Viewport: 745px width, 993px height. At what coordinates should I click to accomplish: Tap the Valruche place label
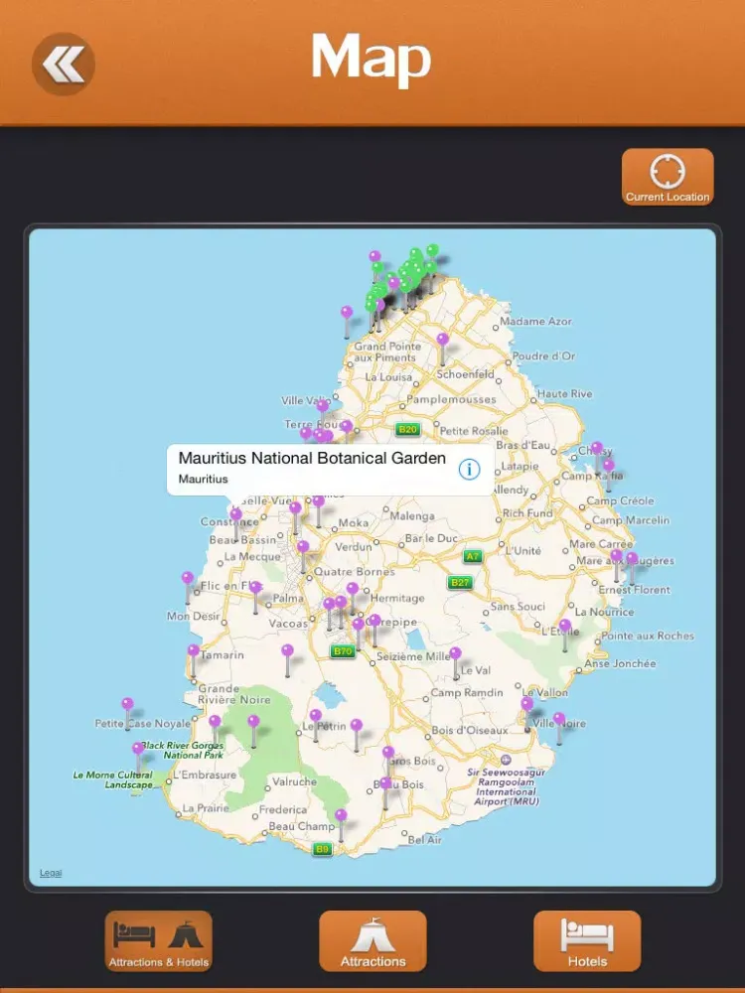pos(294,781)
